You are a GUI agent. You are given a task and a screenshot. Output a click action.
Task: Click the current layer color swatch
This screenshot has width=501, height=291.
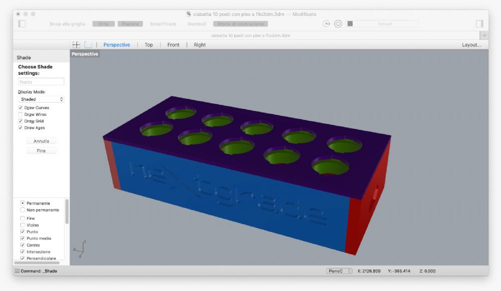pyautogui.click(x=350, y=23)
